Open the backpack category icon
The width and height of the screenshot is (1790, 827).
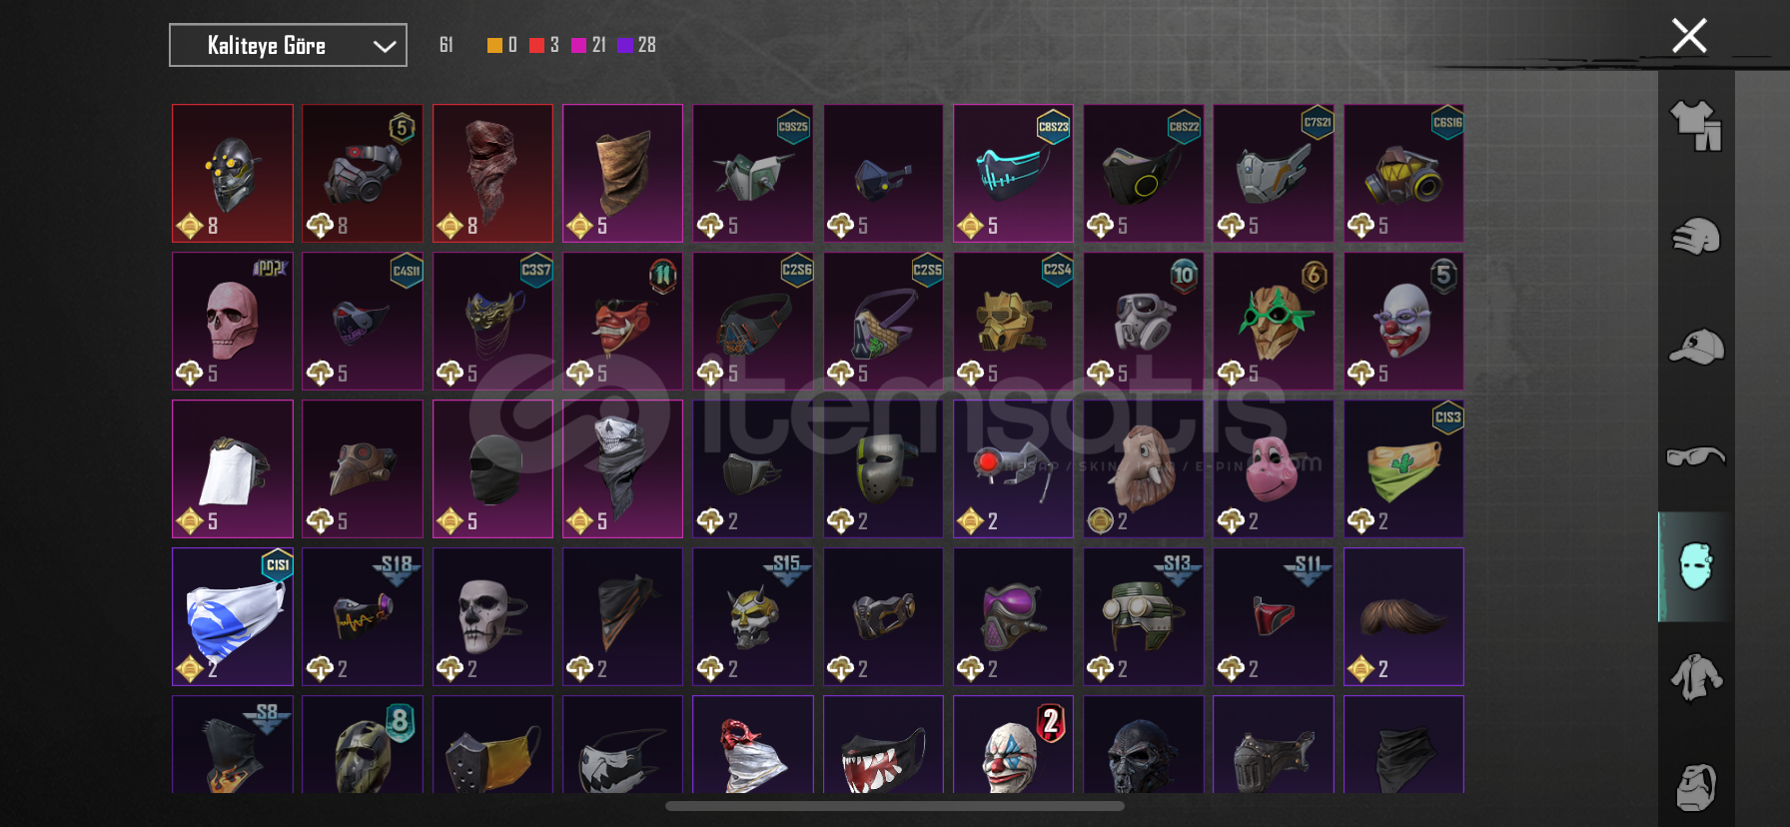coord(1696,787)
